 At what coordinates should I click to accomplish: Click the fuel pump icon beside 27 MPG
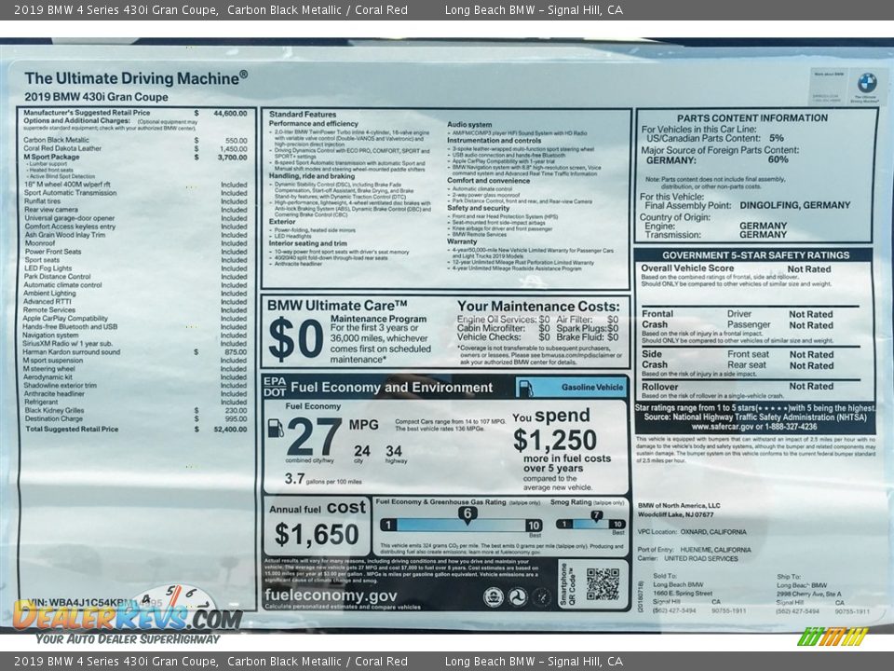tap(276, 429)
